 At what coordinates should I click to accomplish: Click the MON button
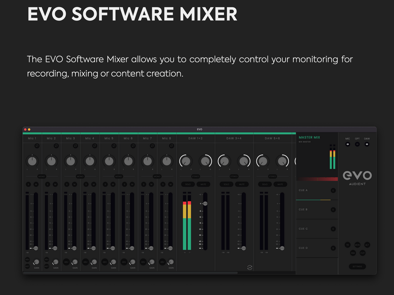point(357,245)
